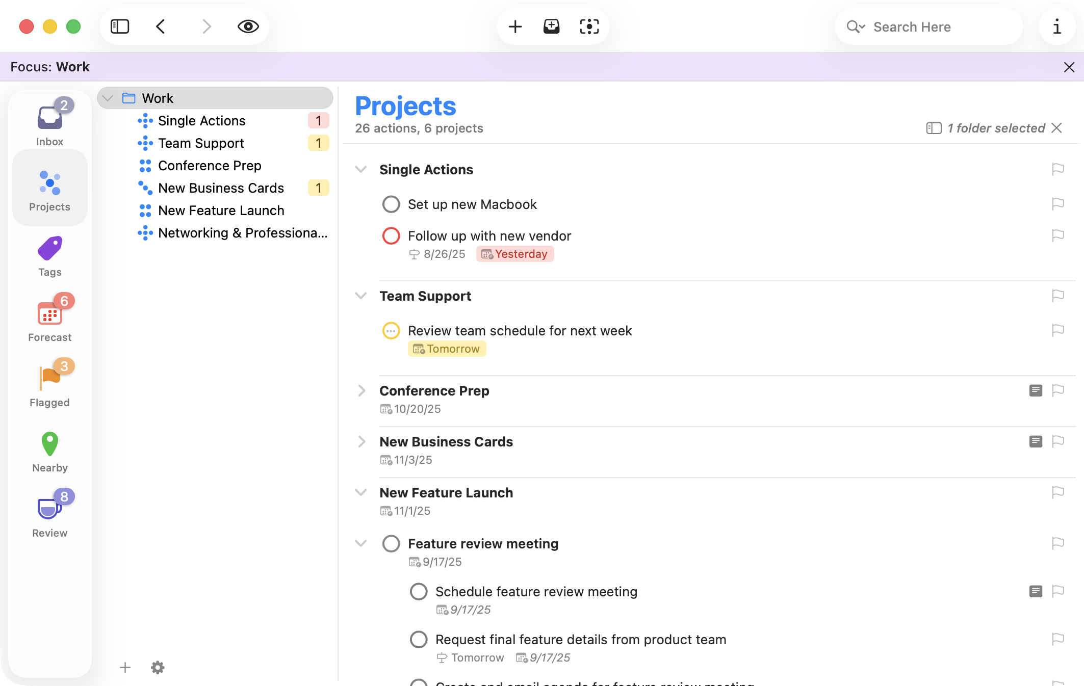The image size is (1084, 686).
Task: Mark Feature review meeting complete
Action: click(x=391, y=544)
